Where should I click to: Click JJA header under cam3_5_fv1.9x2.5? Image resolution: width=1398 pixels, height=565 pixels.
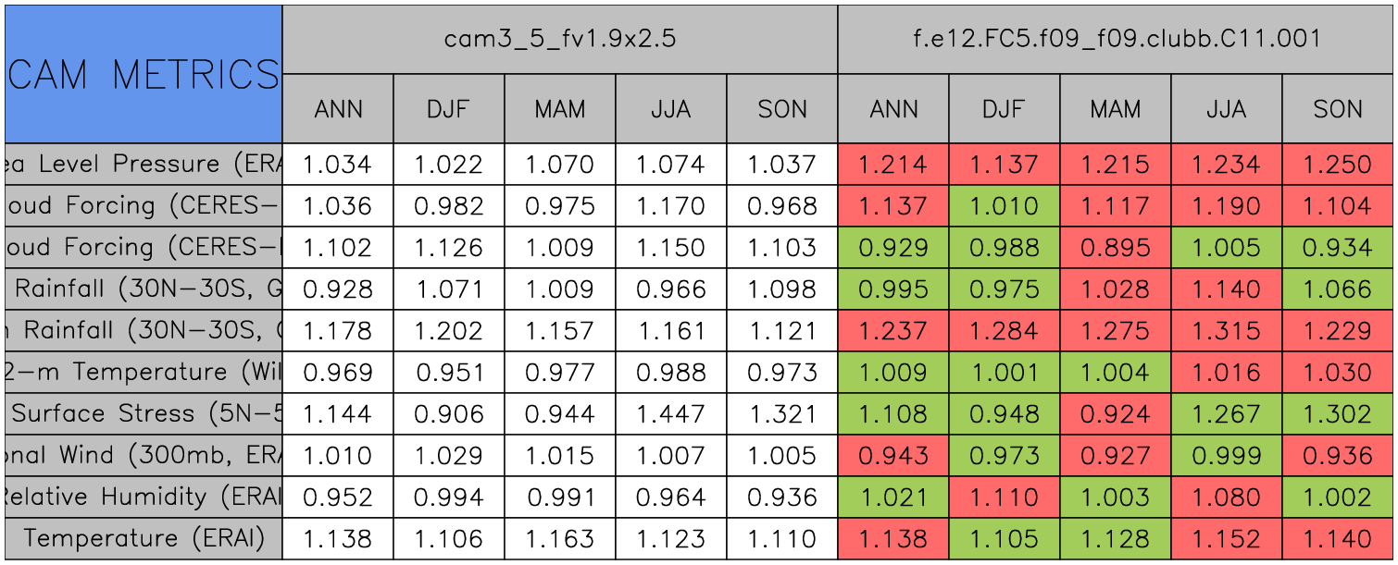click(670, 109)
